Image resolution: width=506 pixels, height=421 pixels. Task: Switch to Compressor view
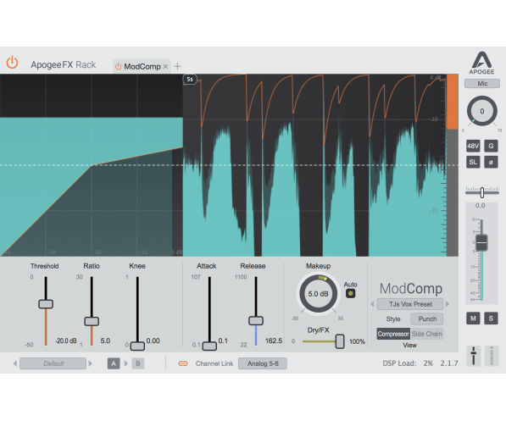click(x=393, y=334)
